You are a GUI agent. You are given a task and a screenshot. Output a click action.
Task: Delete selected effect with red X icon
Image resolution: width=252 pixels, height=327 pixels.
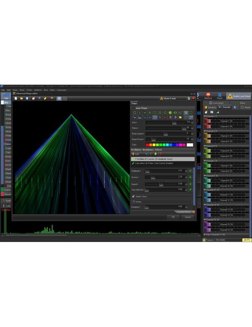(161, 154)
